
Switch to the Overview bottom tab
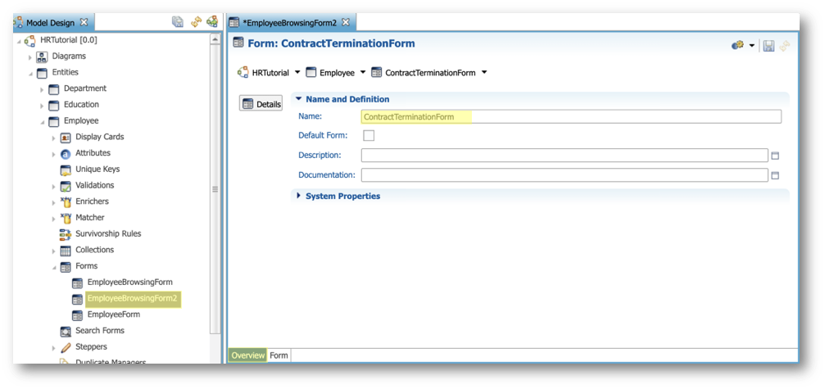click(247, 355)
